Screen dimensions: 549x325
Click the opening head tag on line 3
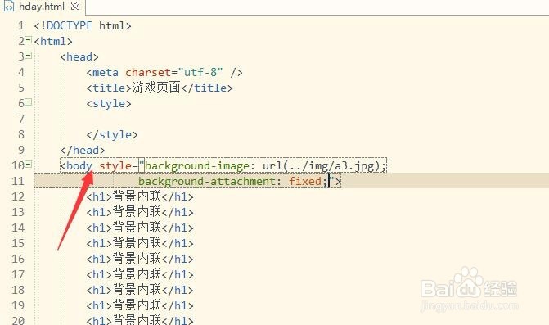79,56
